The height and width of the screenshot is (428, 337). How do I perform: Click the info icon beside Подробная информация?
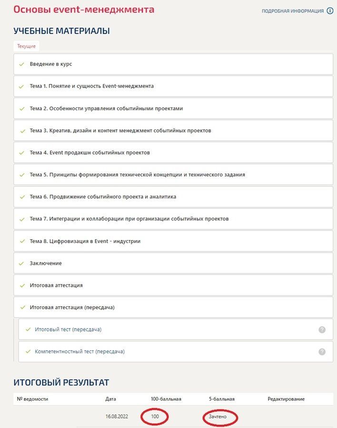tap(330, 11)
